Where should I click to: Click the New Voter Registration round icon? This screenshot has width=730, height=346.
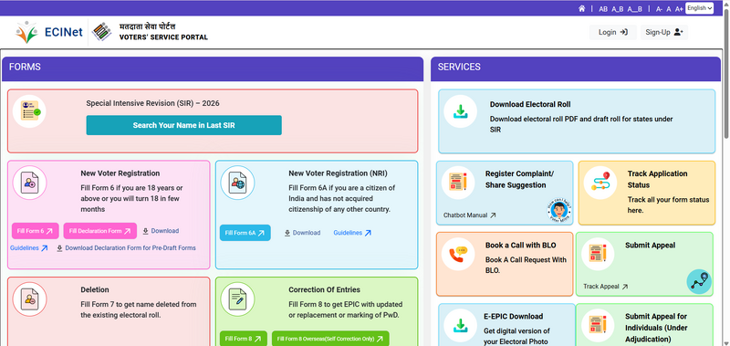pos(29,183)
